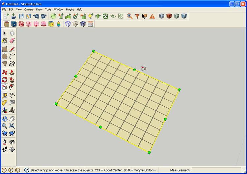Screen dimensions: 247x174
Task: Click the Export IDF icon
Action: coord(43,16)
